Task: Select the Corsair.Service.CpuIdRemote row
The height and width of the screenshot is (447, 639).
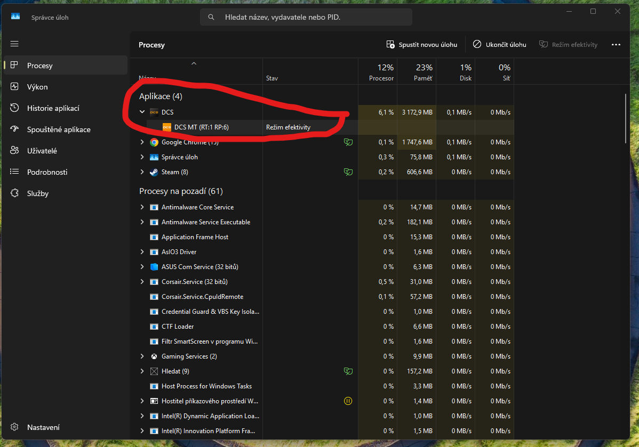Action: 322,297
